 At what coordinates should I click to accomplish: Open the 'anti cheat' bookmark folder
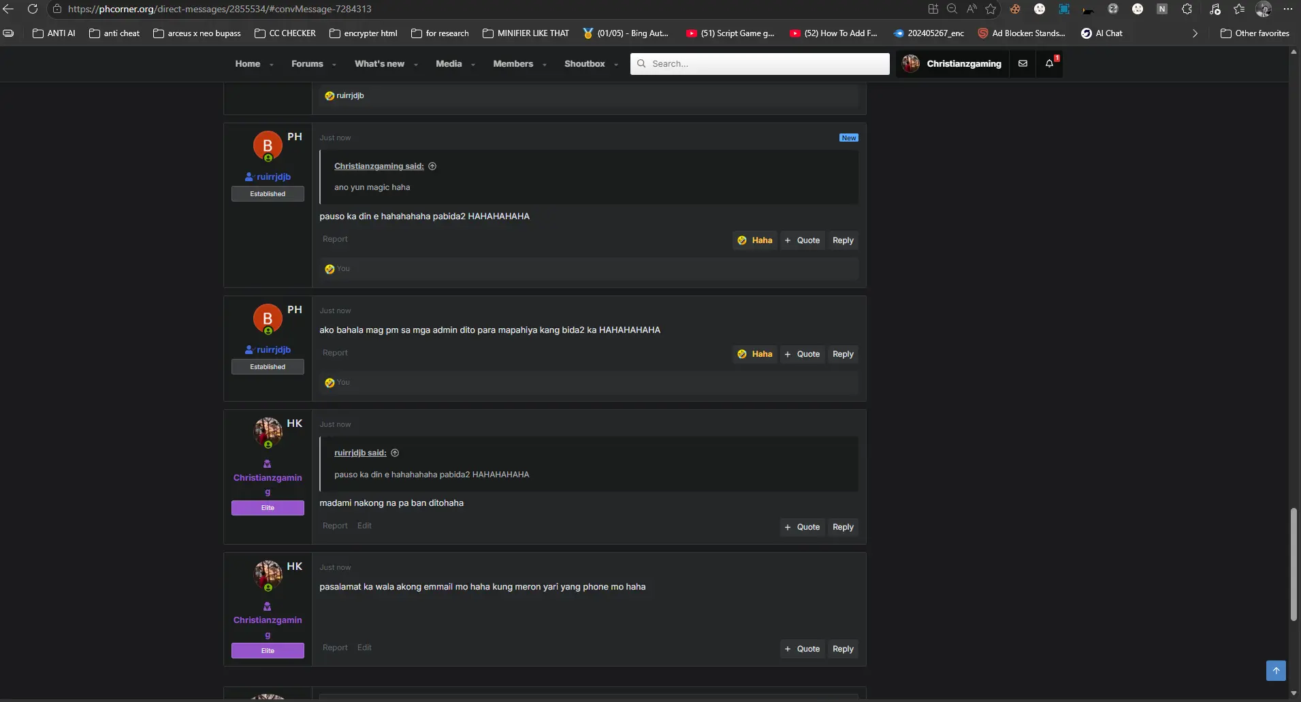click(x=114, y=33)
